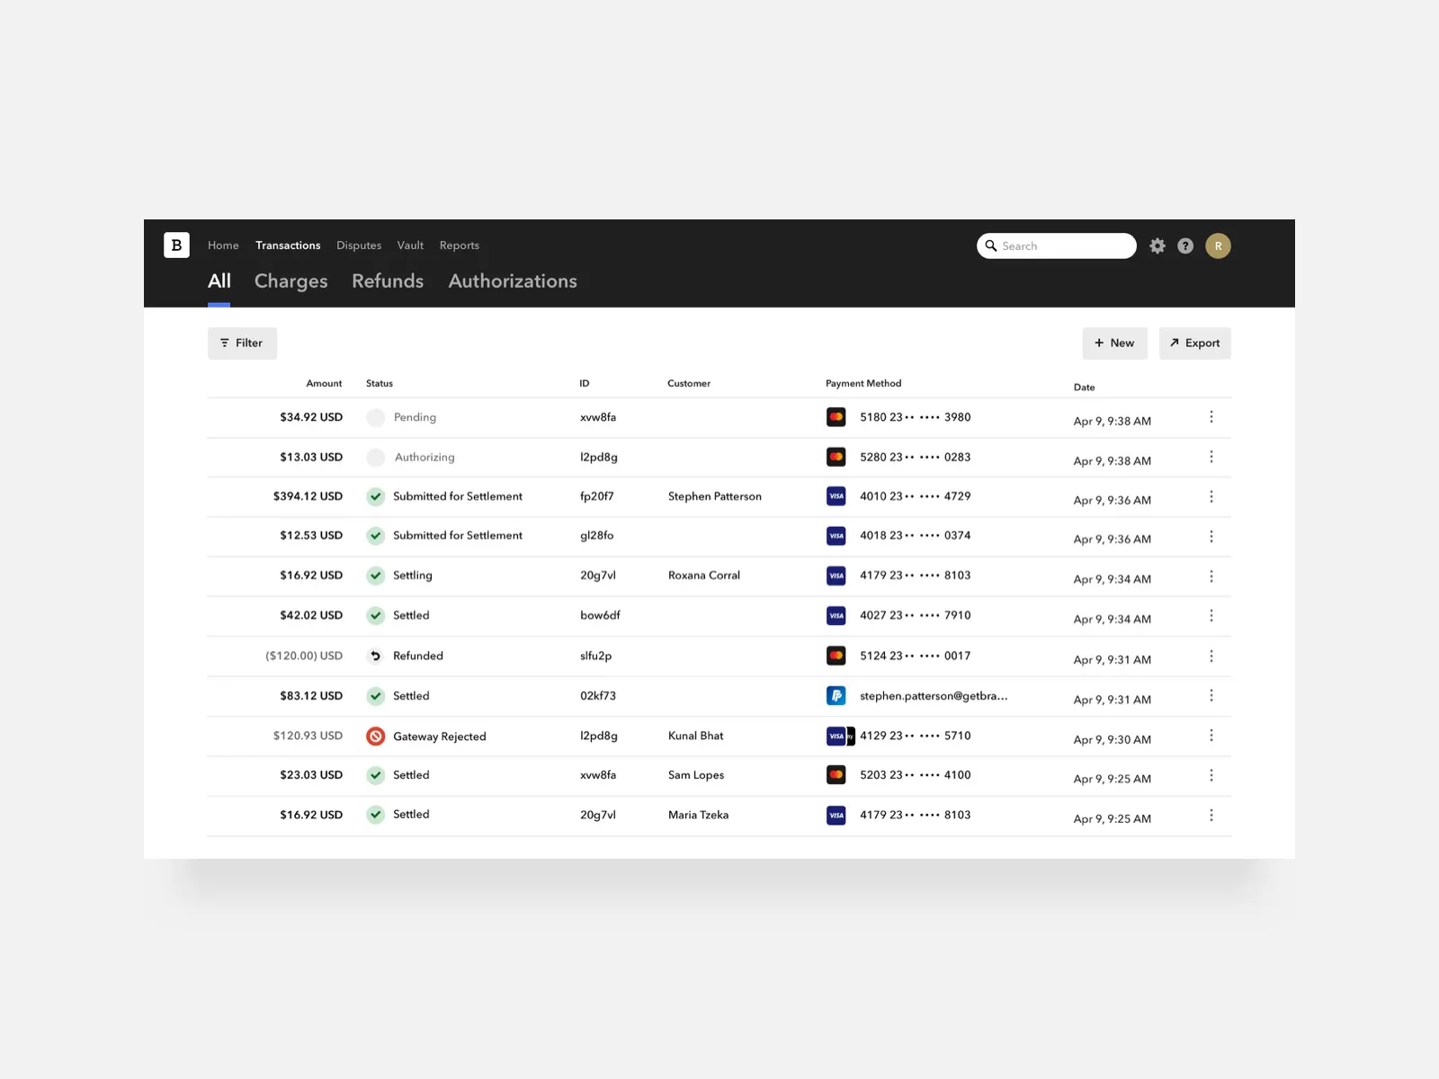The height and width of the screenshot is (1079, 1439).
Task: Open the Disputes section in the navbar
Action: click(359, 245)
